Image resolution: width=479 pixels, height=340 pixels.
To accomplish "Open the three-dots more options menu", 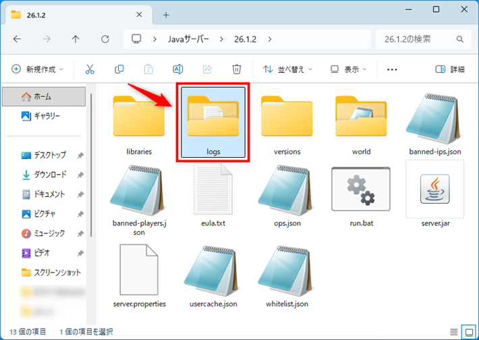I will [x=392, y=69].
